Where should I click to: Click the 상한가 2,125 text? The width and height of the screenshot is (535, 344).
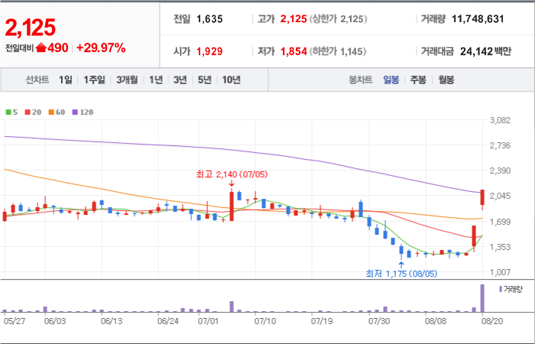(x=338, y=19)
